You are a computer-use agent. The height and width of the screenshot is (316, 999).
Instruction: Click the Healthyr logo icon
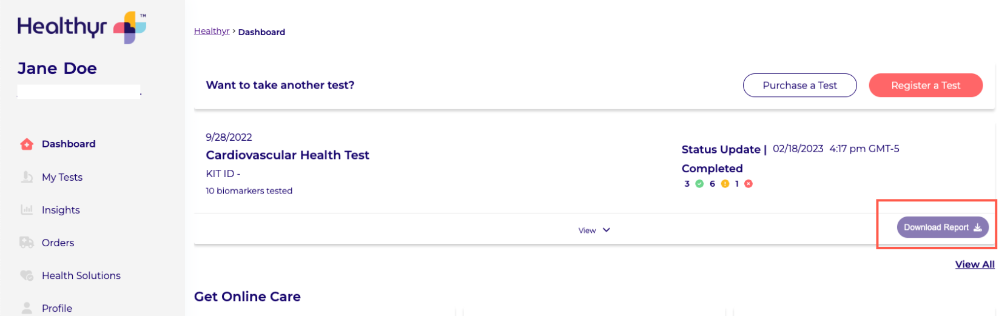pos(130,27)
